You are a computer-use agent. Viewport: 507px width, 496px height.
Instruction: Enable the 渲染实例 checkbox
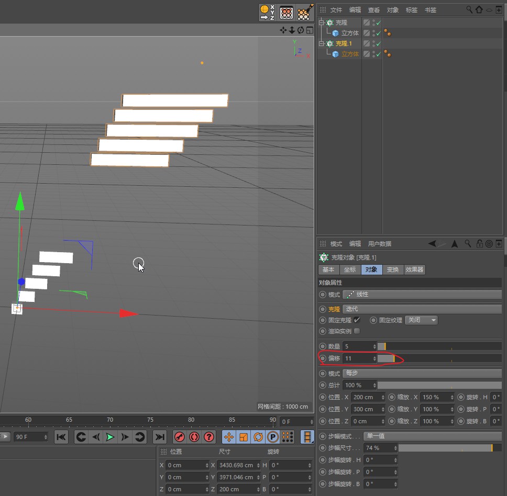pos(357,331)
